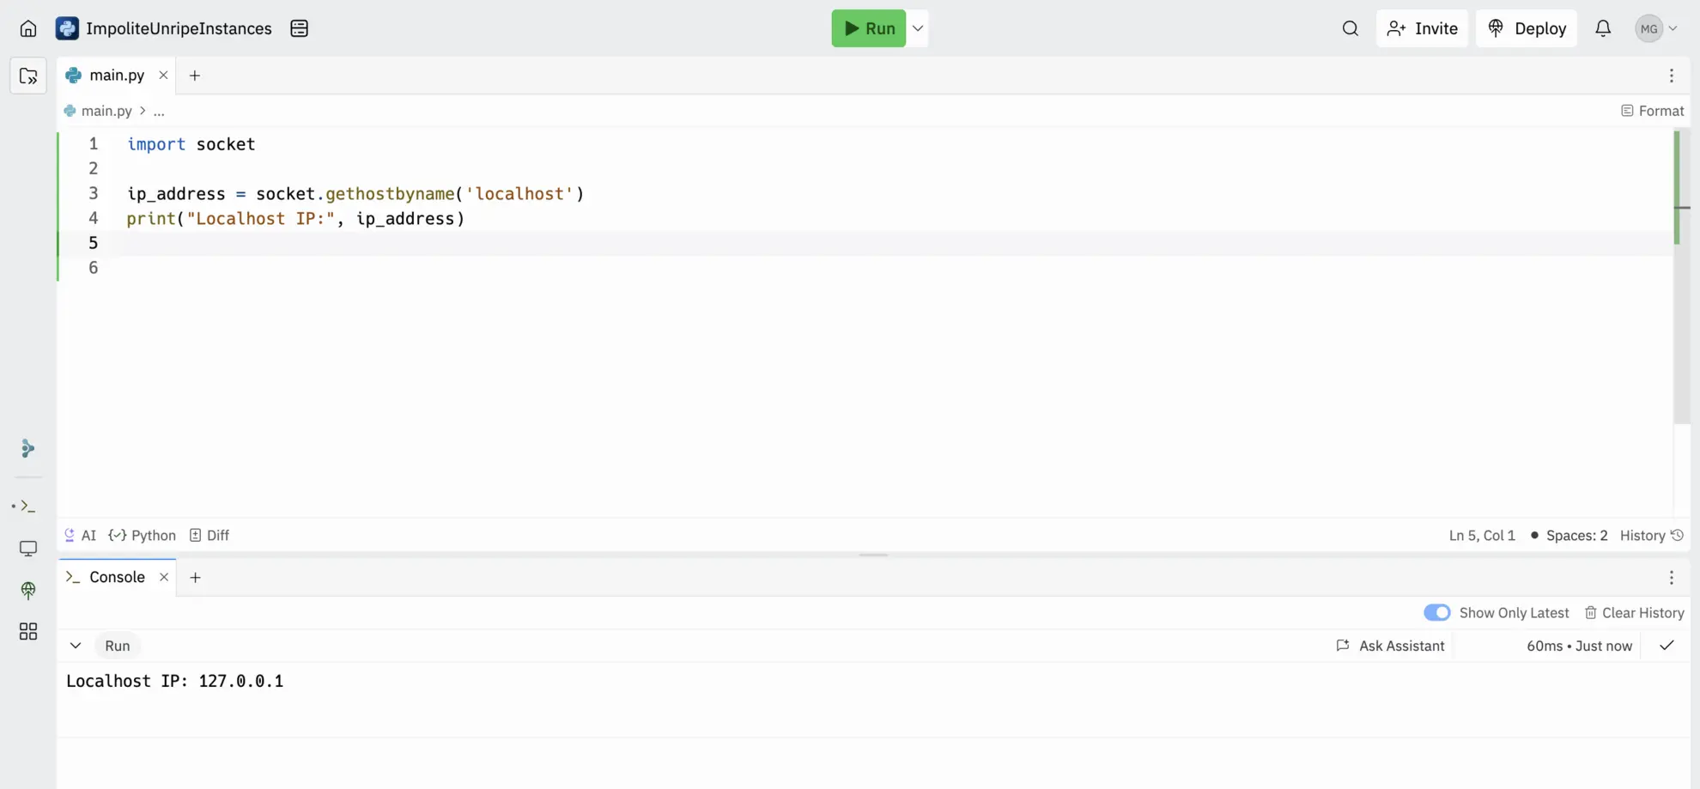
Task: Click the AI status bar item
Action: 80,536
